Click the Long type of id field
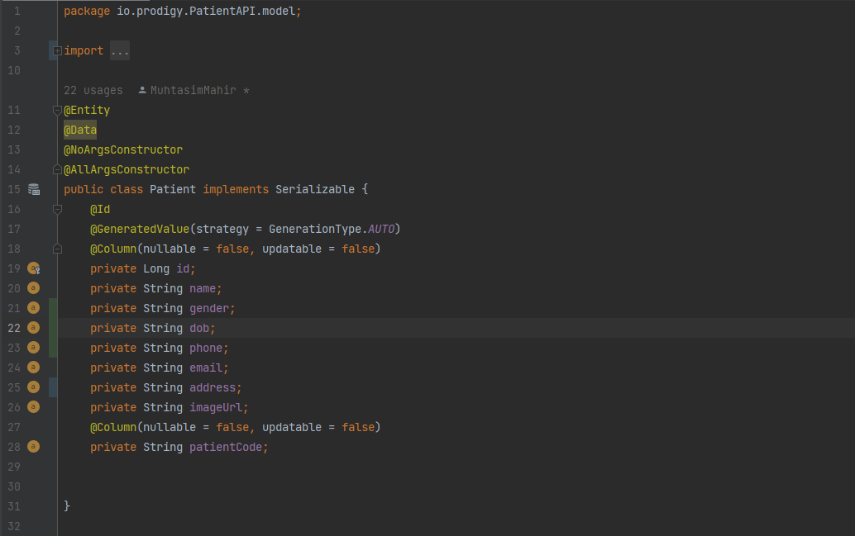The width and height of the screenshot is (855, 536). (156, 269)
